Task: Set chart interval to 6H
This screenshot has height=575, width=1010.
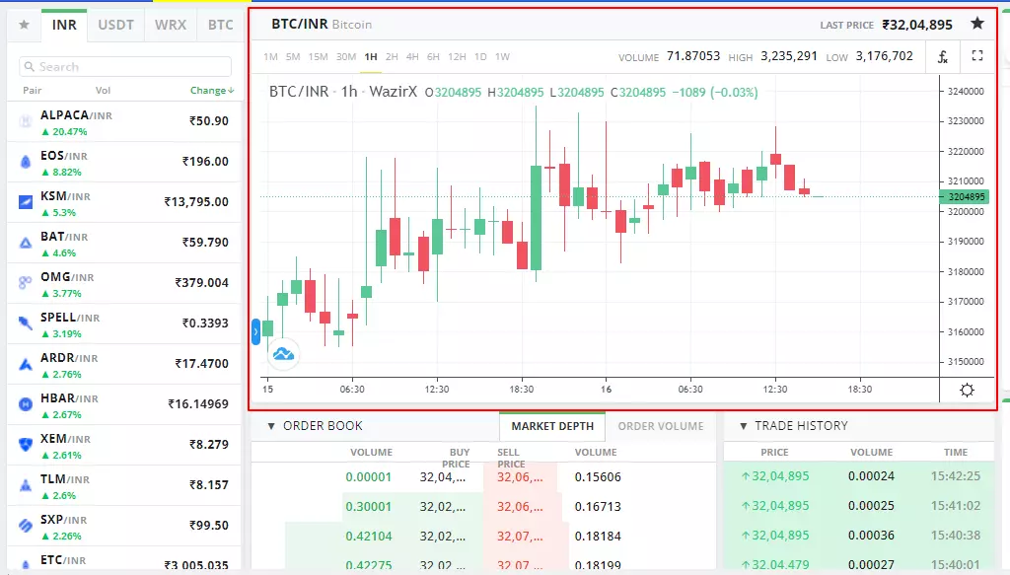Action: pos(434,56)
